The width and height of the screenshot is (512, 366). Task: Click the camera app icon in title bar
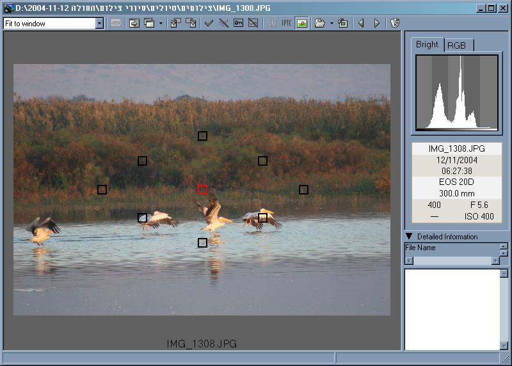(x=9, y=8)
